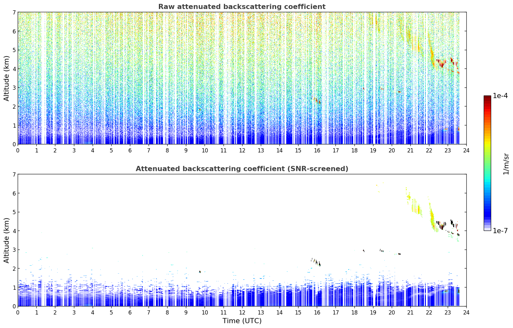Click the top plot 'Altitude (km)' label
Screen dimensions: 513x328
7,78
